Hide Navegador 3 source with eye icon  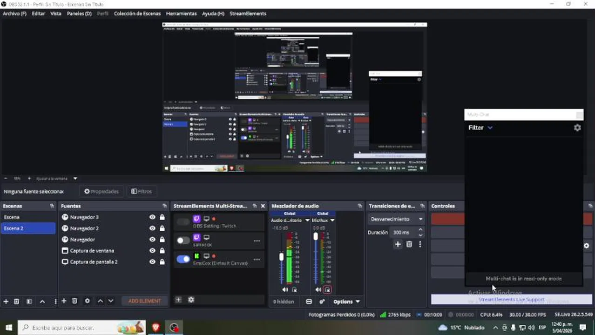coord(152,217)
